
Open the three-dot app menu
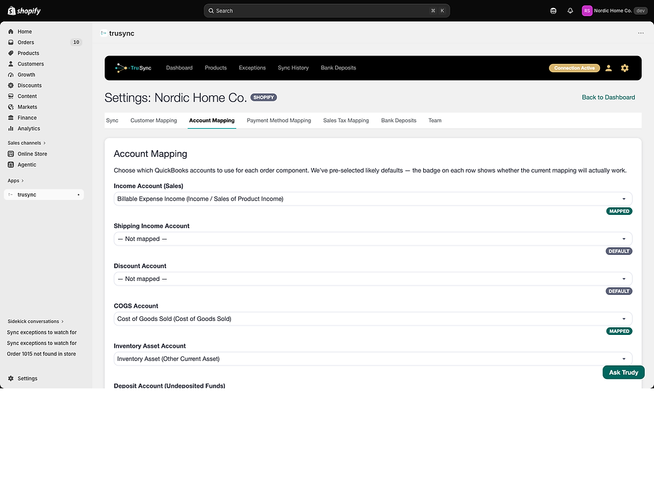tap(641, 33)
